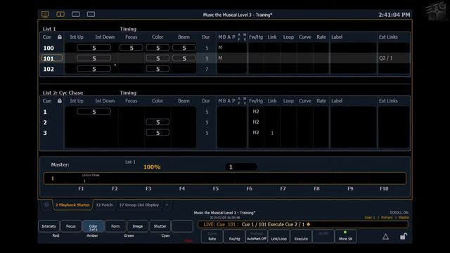The width and height of the screenshot is (450, 253).
Task: Select the Focus parameter category button
Action: [x=71, y=226]
